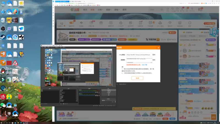Open the flame icon in anchor toolbar
This screenshot has height=124, width=220.
click(x=121, y=23)
